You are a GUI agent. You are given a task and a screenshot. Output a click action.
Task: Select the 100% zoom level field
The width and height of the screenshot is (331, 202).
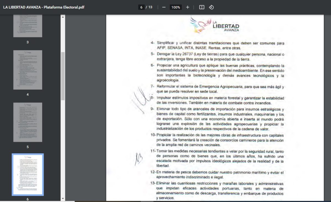[176, 7]
